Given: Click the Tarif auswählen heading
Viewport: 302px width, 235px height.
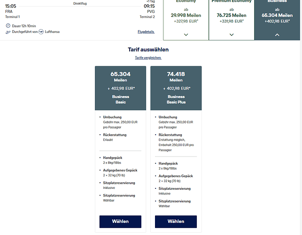Looking at the screenshot, I should click(x=148, y=49).
